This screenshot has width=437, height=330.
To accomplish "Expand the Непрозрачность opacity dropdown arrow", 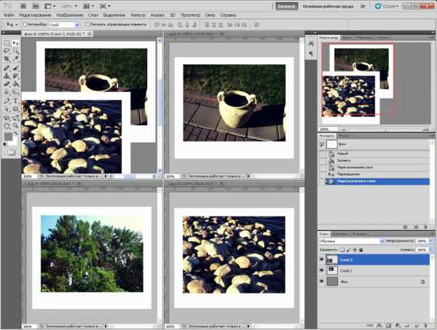I will point(429,240).
